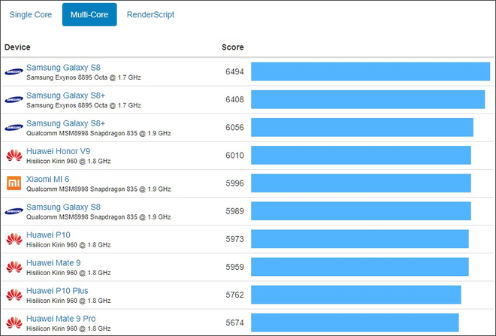
Task: Click the Huawei logo beside Mate 9 Pro
Action: click(x=14, y=322)
